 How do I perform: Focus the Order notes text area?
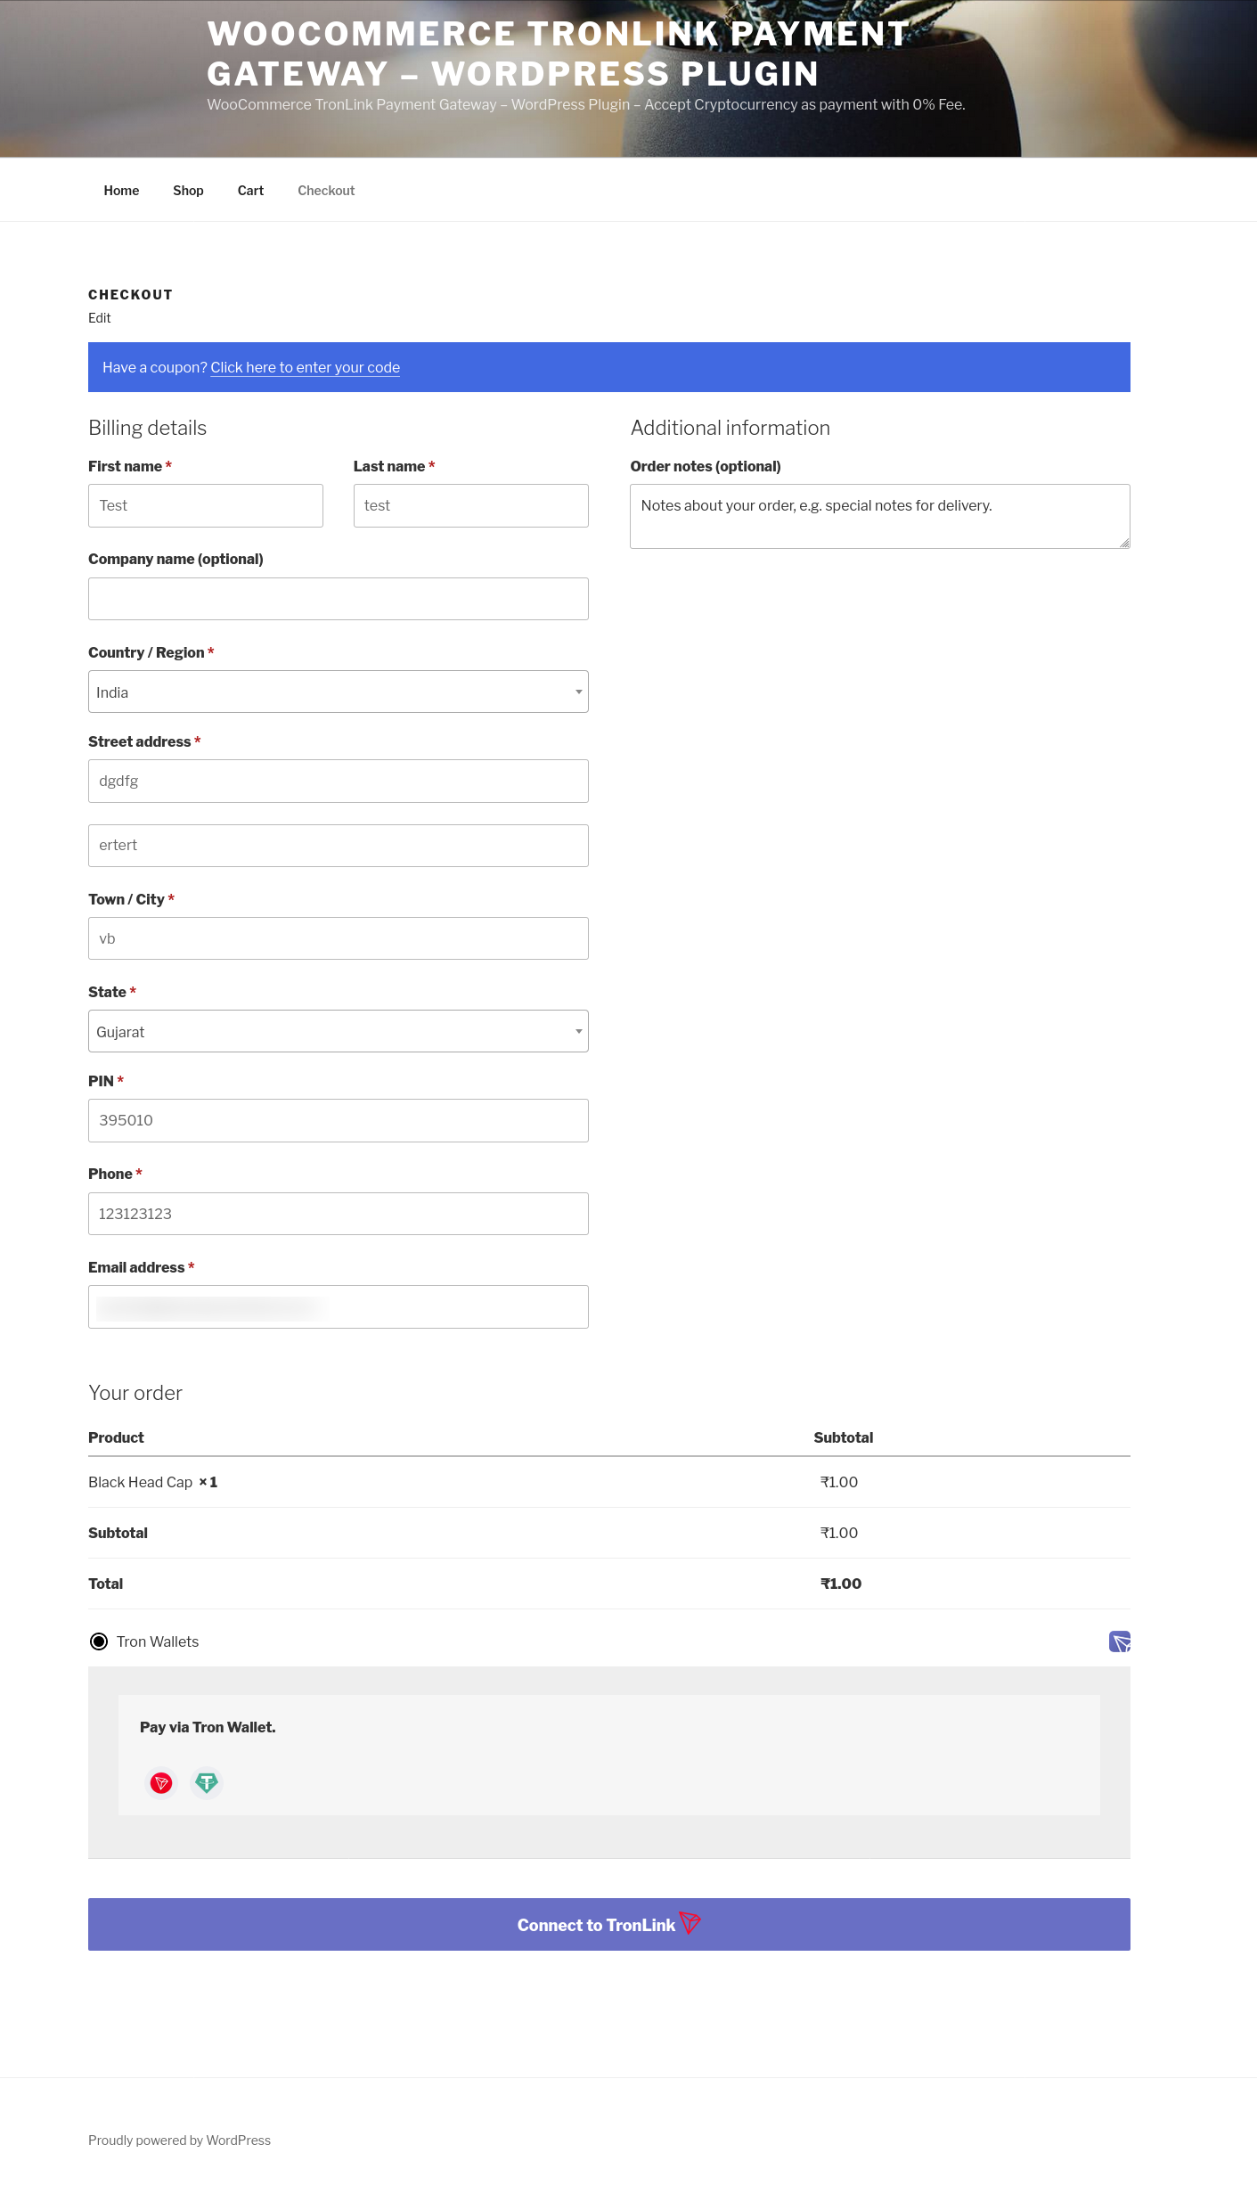[x=879, y=516]
